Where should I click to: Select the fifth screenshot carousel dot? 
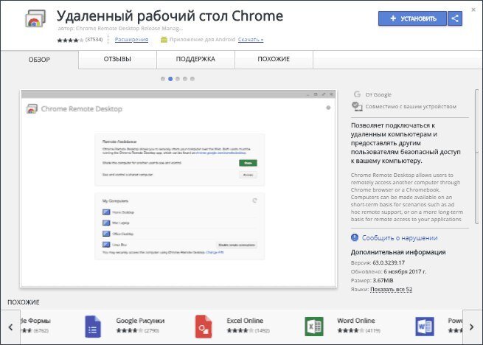click(x=192, y=79)
